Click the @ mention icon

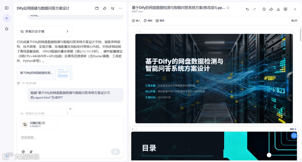[23, 152]
